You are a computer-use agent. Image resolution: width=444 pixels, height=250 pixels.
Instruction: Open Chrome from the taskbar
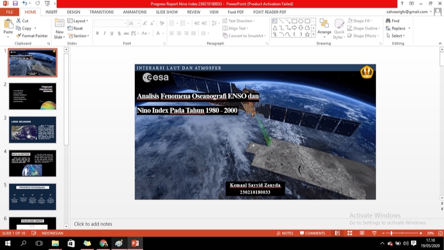click(103, 243)
